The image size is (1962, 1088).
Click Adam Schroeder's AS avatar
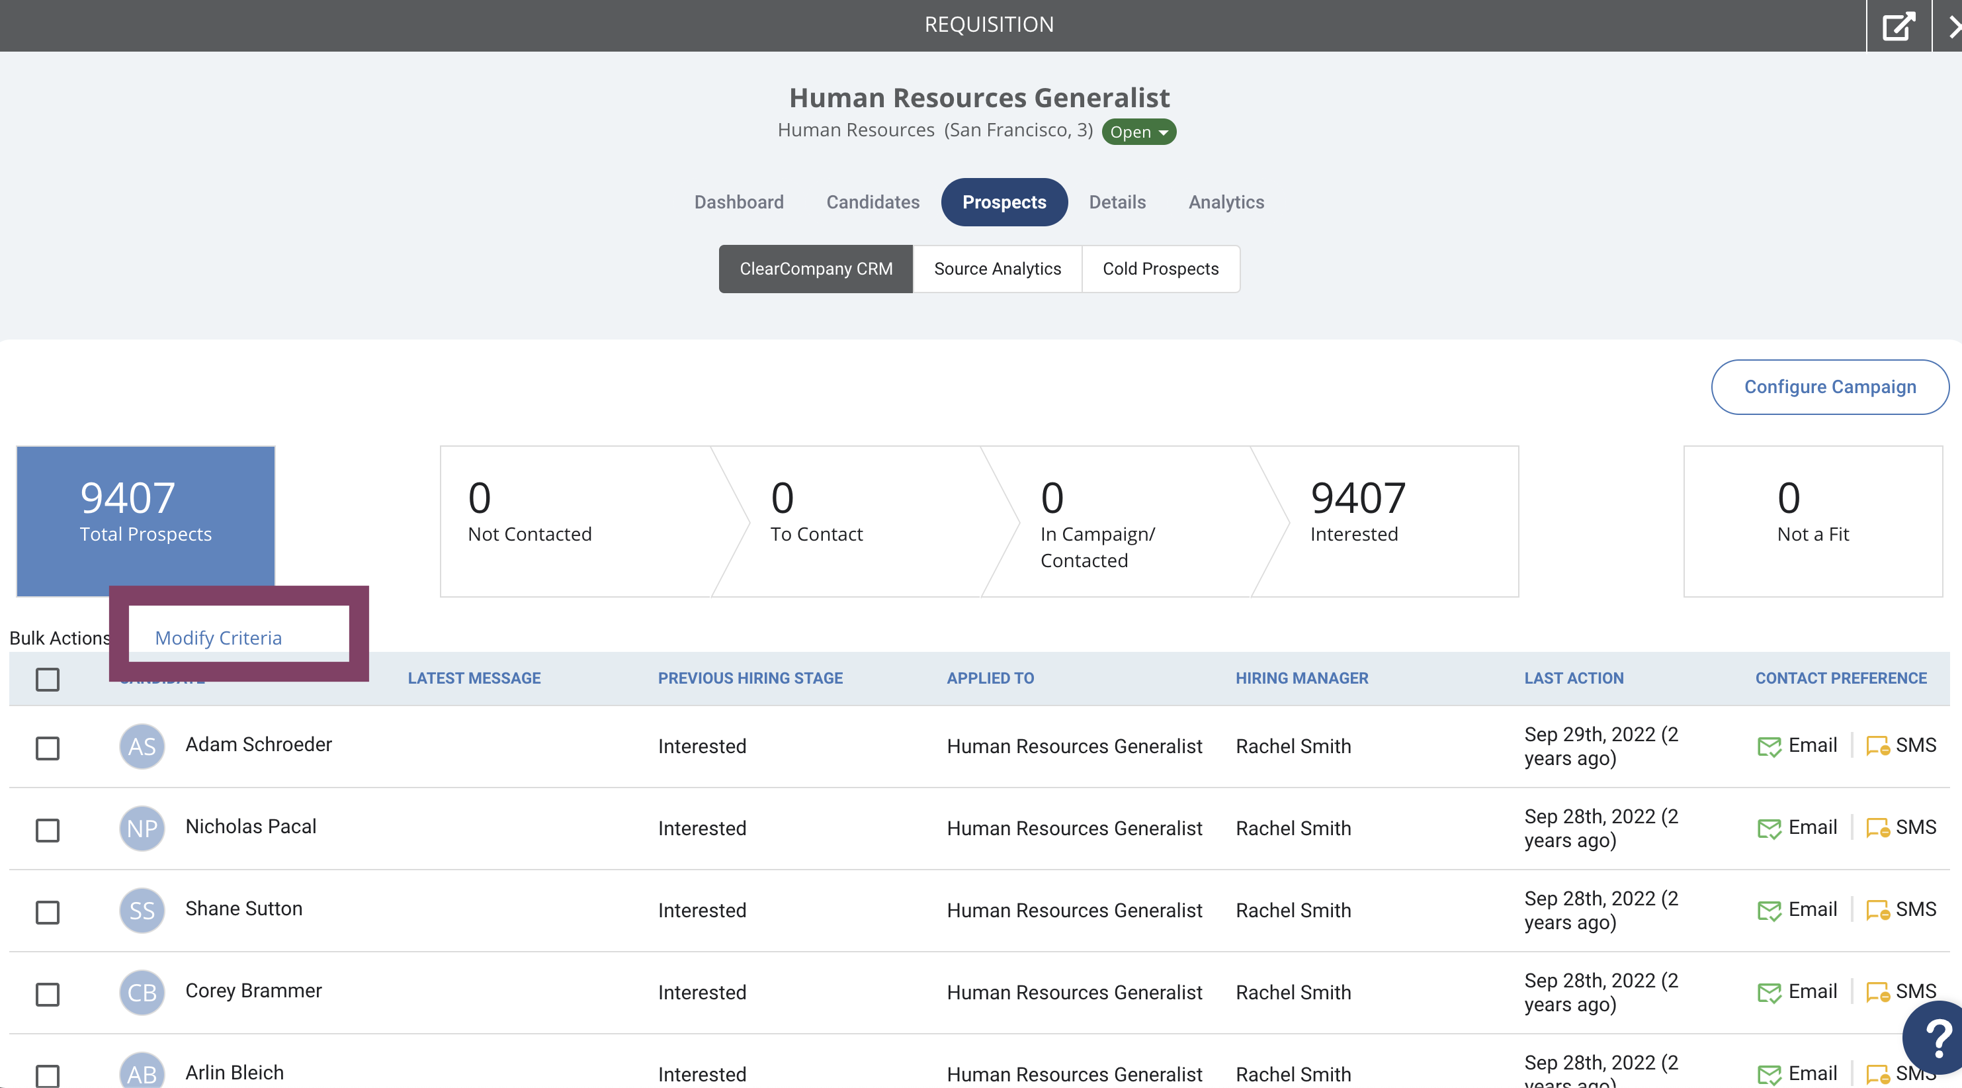pyautogui.click(x=142, y=746)
